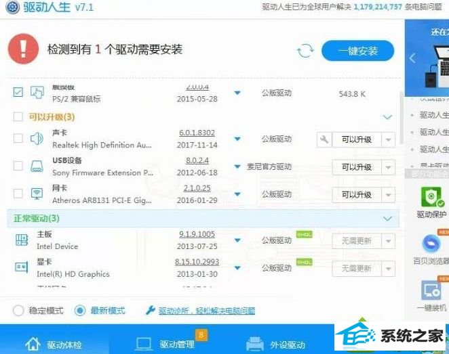Select the 稳定模式 radio button
449x354 pixels.
coord(18,310)
